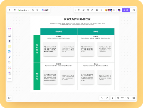Open the timer icon
Screen dimensions: 143x108
tap(92, 10)
